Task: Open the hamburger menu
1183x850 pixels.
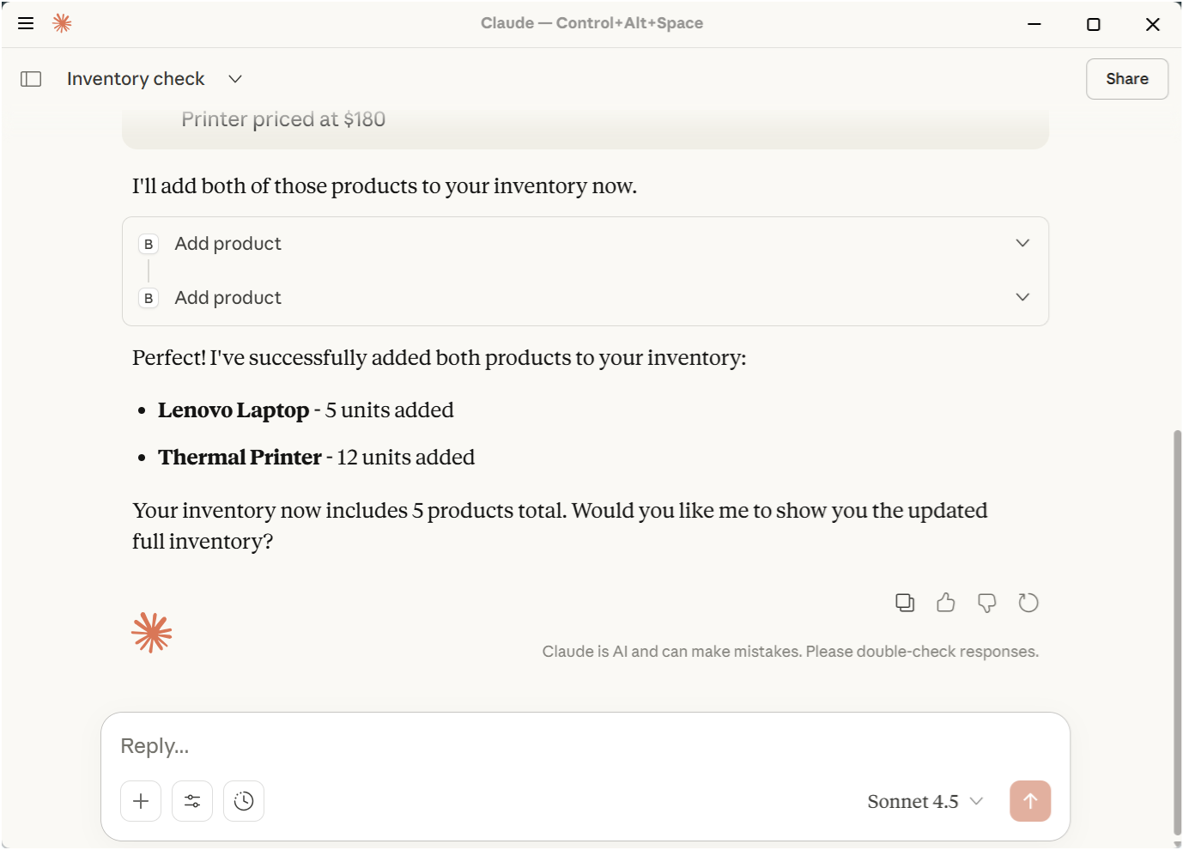Action: (x=26, y=24)
